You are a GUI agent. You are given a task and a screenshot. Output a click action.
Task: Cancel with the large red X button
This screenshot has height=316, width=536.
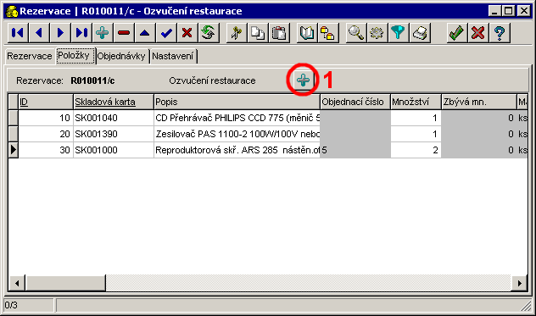click(x=477, y=33)
